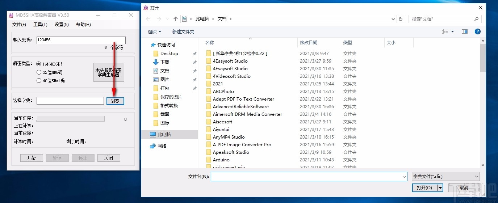Select 下载 in the sidebar

[165, 62]
